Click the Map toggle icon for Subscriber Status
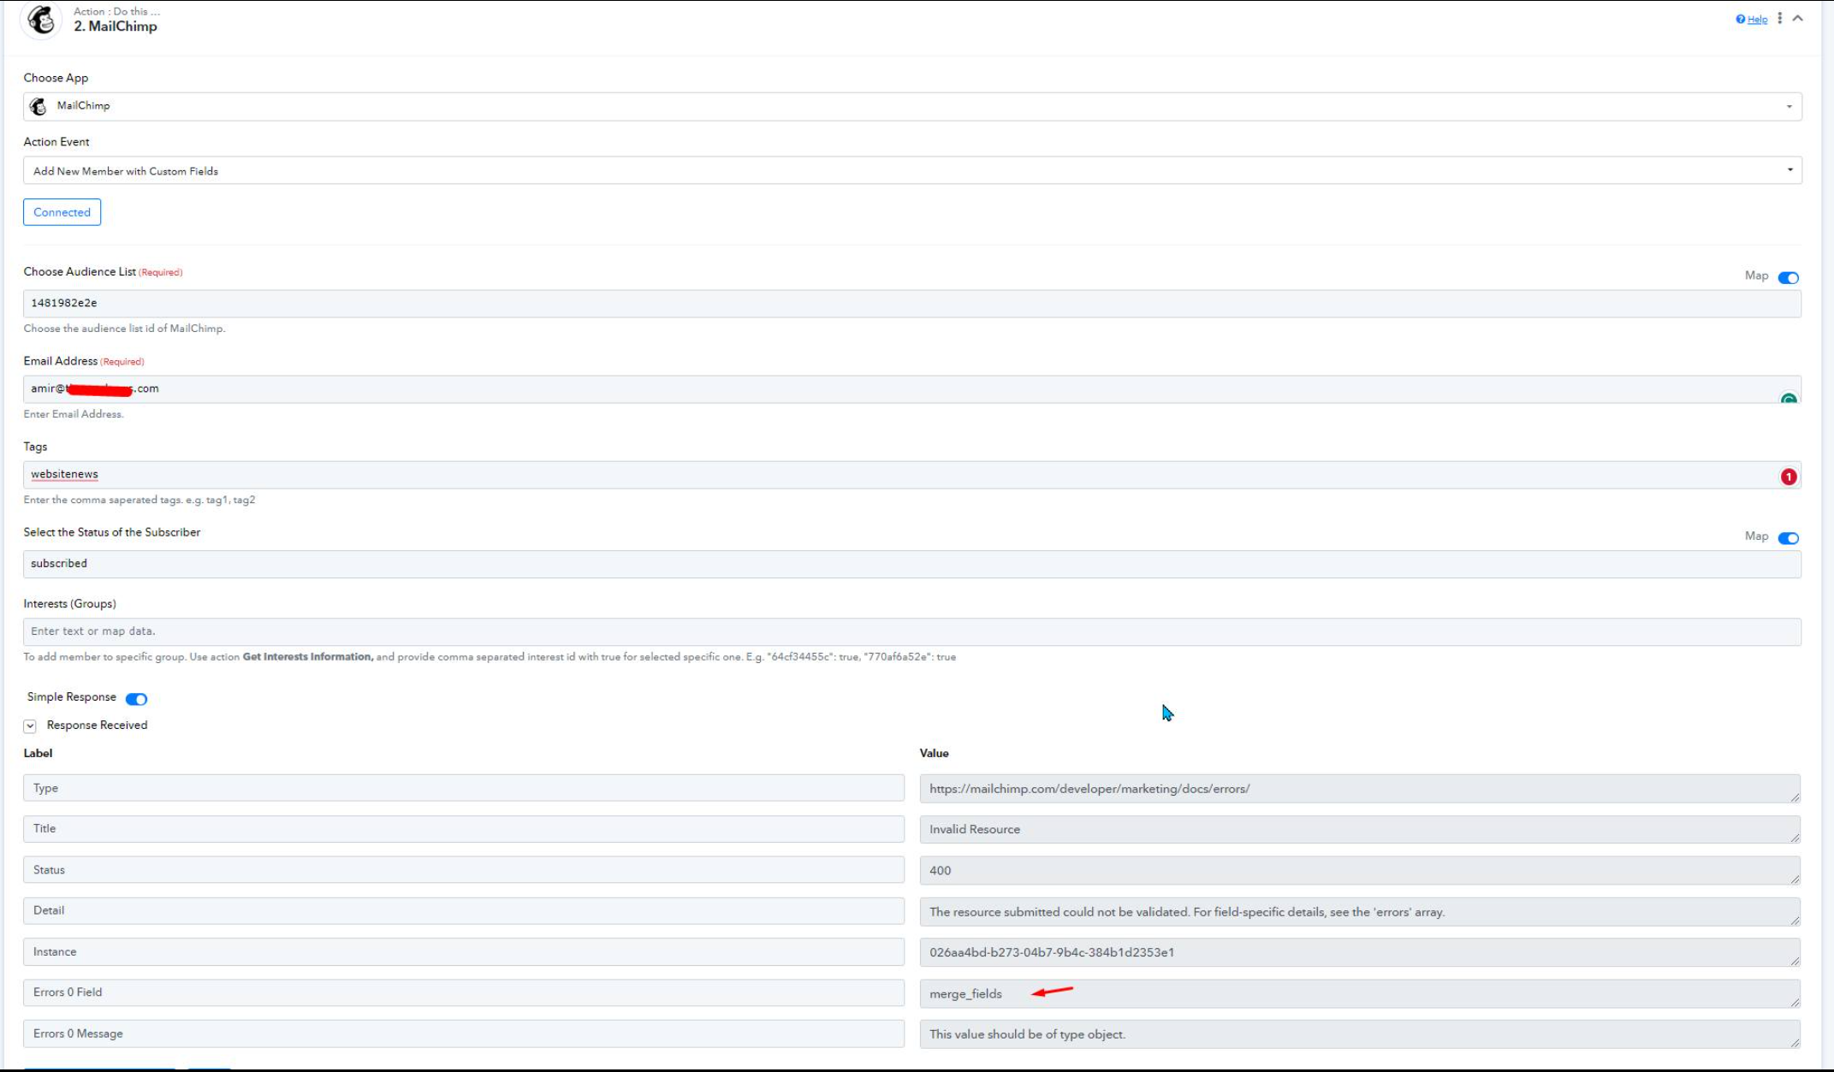1834x1072 pixels. click(1789, 536)
